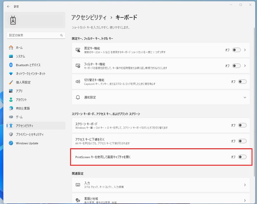257x204 pixels.
Task: Select アカウント in the sidebar
Action: (x=22, y=99)
